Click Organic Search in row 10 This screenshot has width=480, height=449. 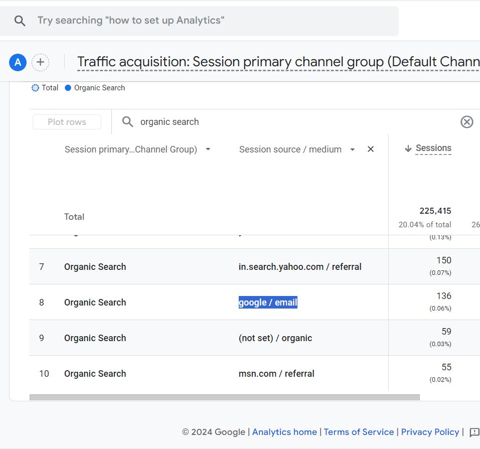pyautogui.click(x=95, y=374)
